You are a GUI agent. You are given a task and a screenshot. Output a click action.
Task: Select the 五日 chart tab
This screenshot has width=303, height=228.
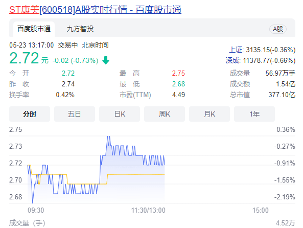pos(75,114)
